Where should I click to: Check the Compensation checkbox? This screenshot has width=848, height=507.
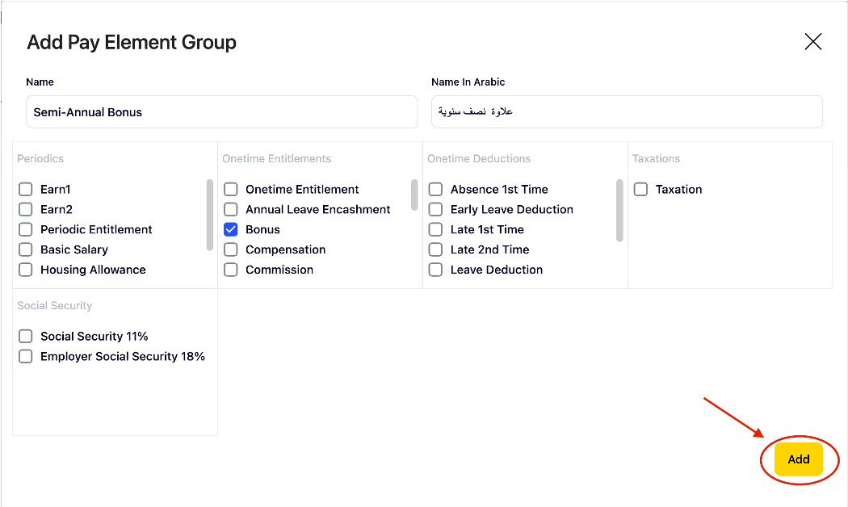click(x=231, y=249)
